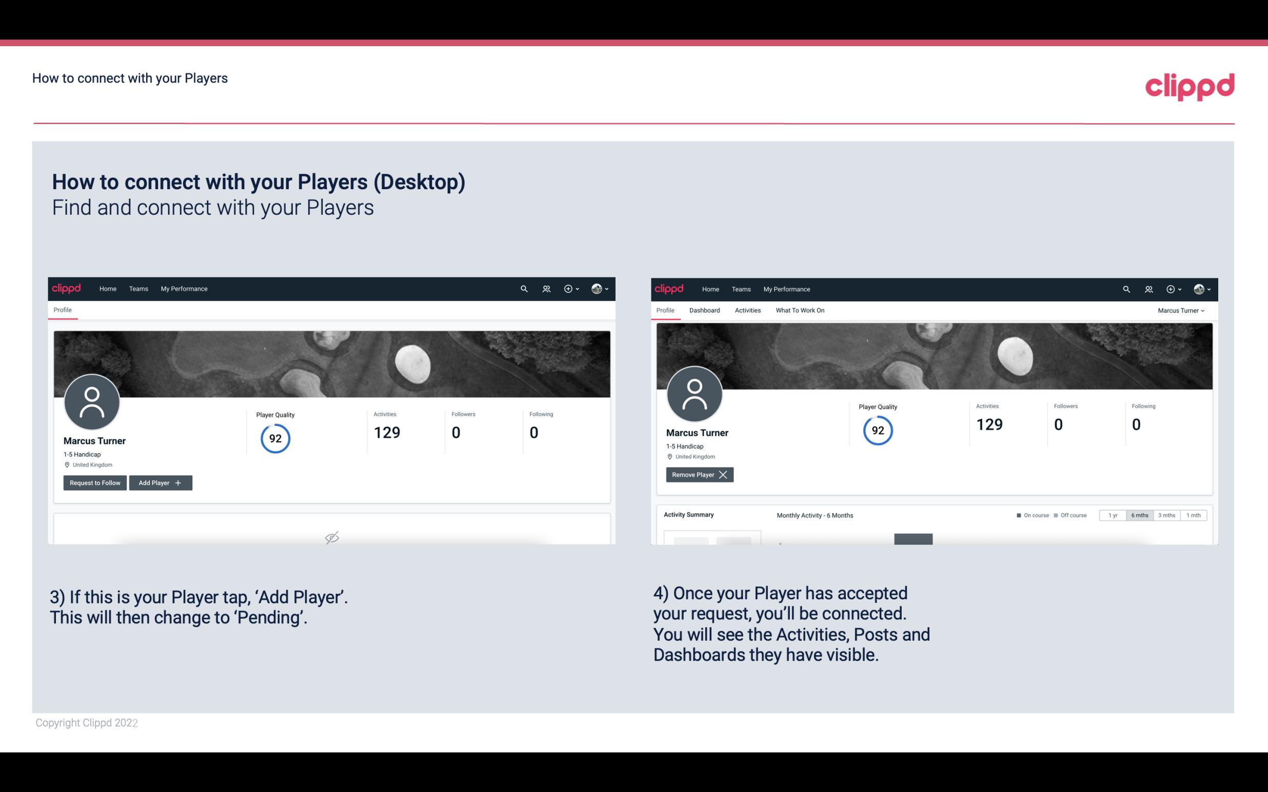Click the 'What To On' tab in right panel

(800, 310)
